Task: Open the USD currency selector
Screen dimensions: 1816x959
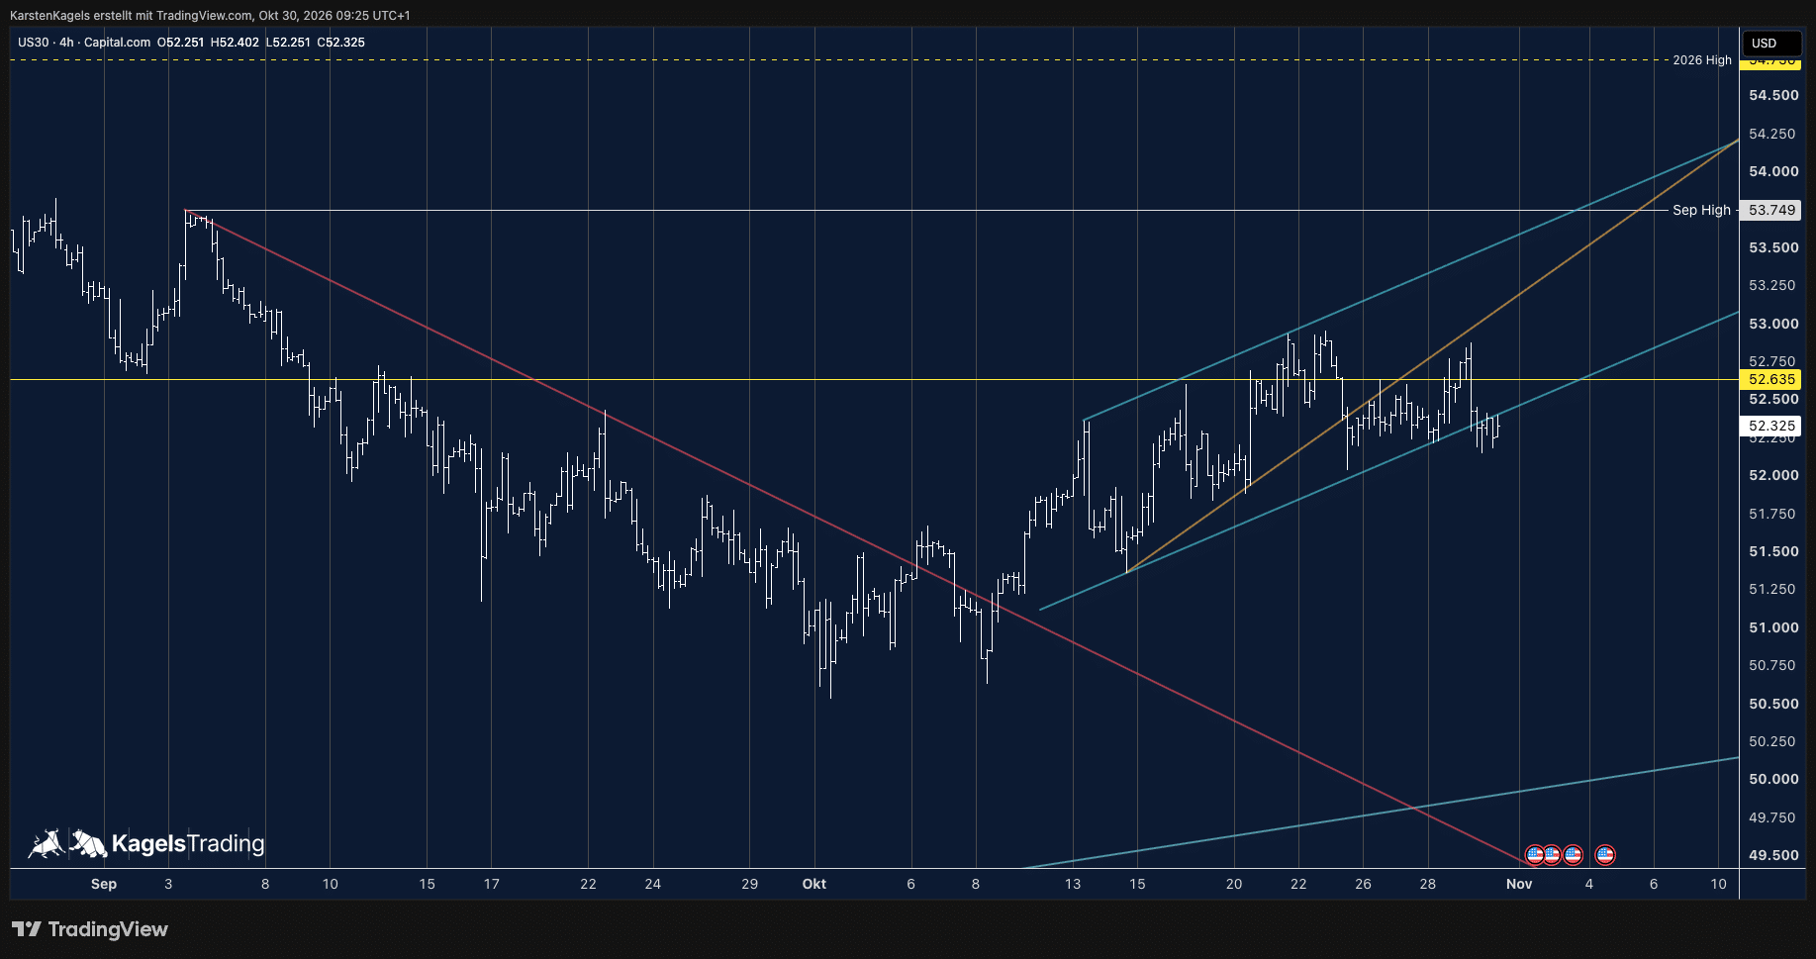Action: (1771, 43)
